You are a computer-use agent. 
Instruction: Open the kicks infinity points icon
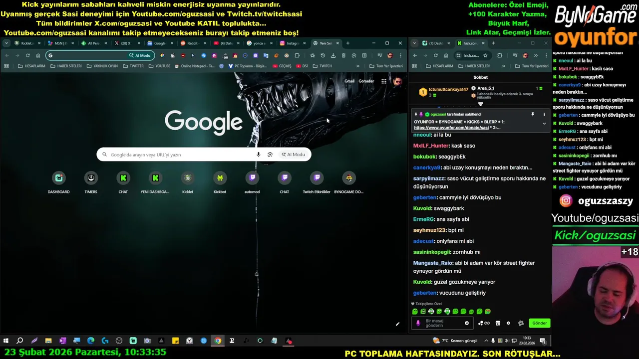(484, 323)
